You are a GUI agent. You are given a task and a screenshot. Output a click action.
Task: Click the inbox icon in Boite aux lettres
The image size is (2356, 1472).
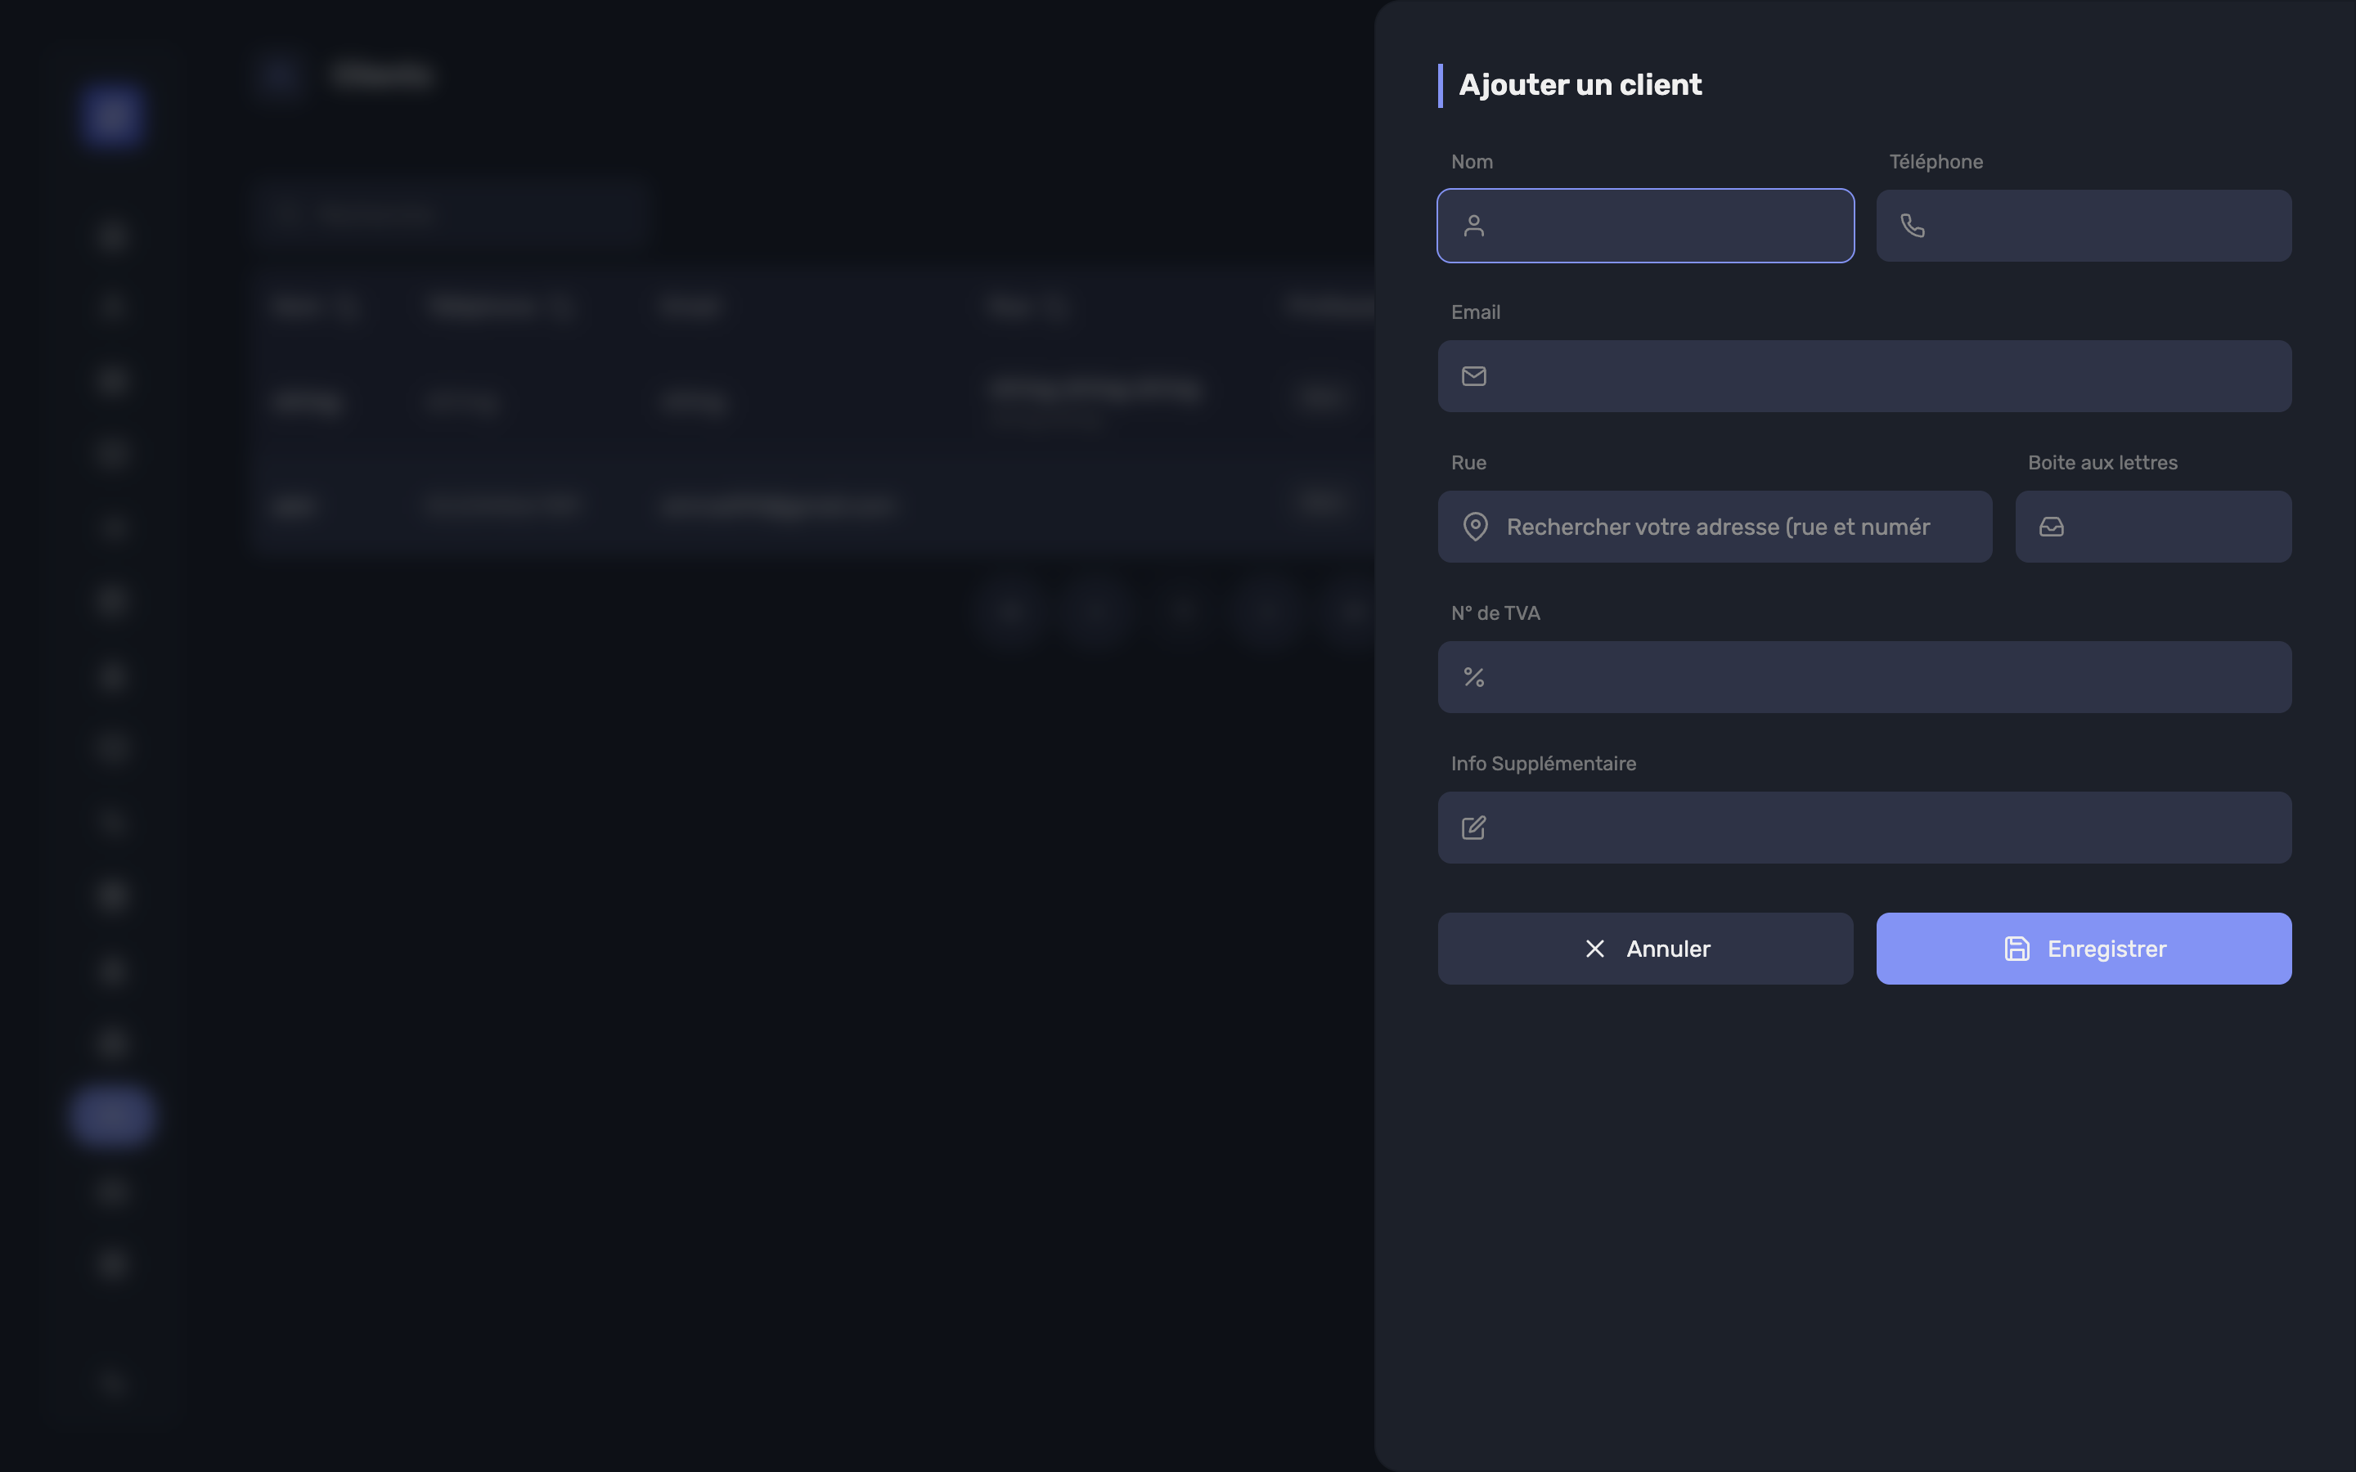click(2052, 527)
